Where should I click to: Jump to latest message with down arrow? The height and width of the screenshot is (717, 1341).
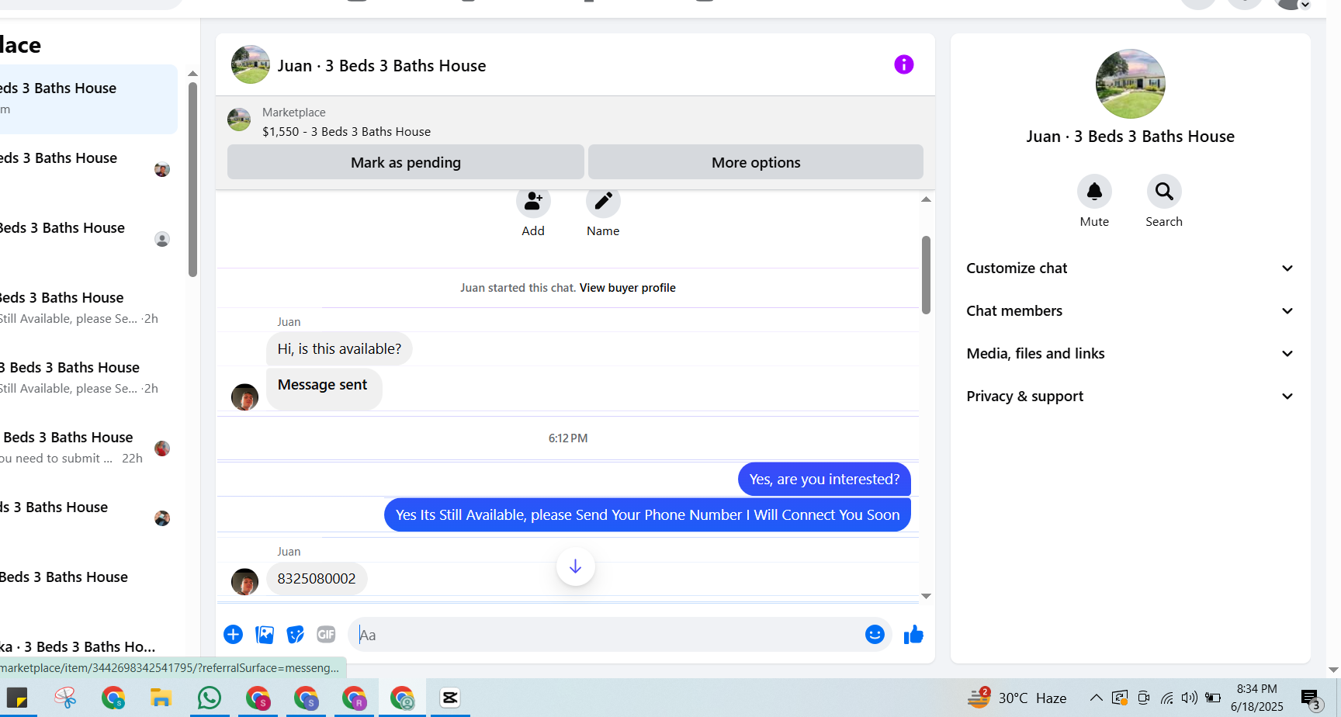575,566
